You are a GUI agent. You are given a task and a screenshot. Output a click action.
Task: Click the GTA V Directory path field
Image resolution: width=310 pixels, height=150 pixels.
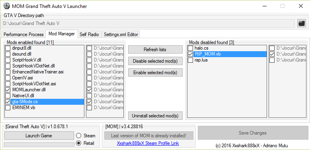pyautogui.click(x=148, y=23)
